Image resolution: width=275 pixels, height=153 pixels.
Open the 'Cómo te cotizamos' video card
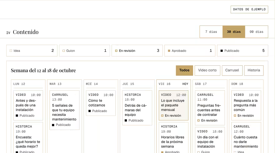101,103
